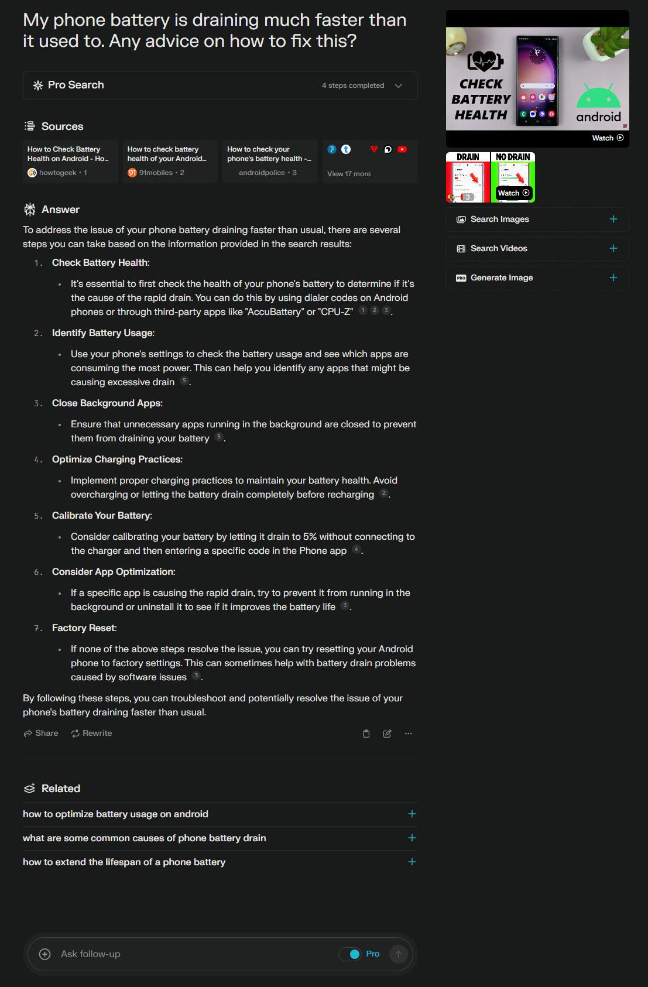
Task: Open the howtogeek source card
Action: pos(70,162)
